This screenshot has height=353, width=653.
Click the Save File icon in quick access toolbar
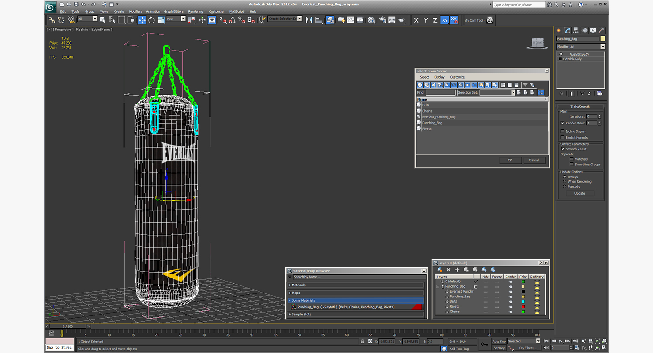click(76, 4)
